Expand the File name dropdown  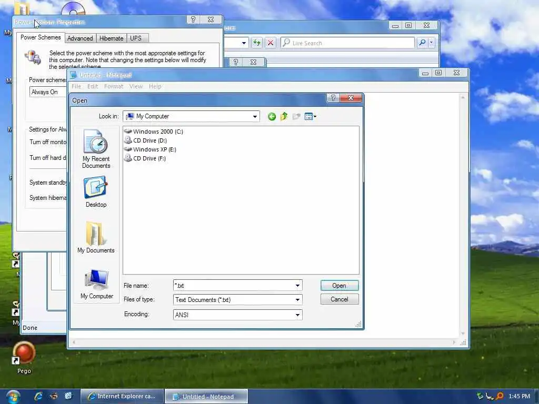pos(298,286)
